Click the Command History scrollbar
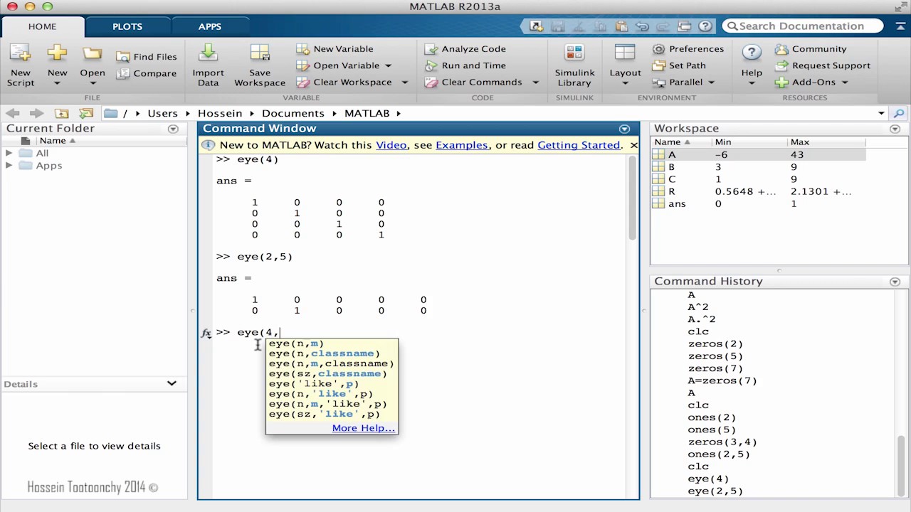 pos(902,466)
